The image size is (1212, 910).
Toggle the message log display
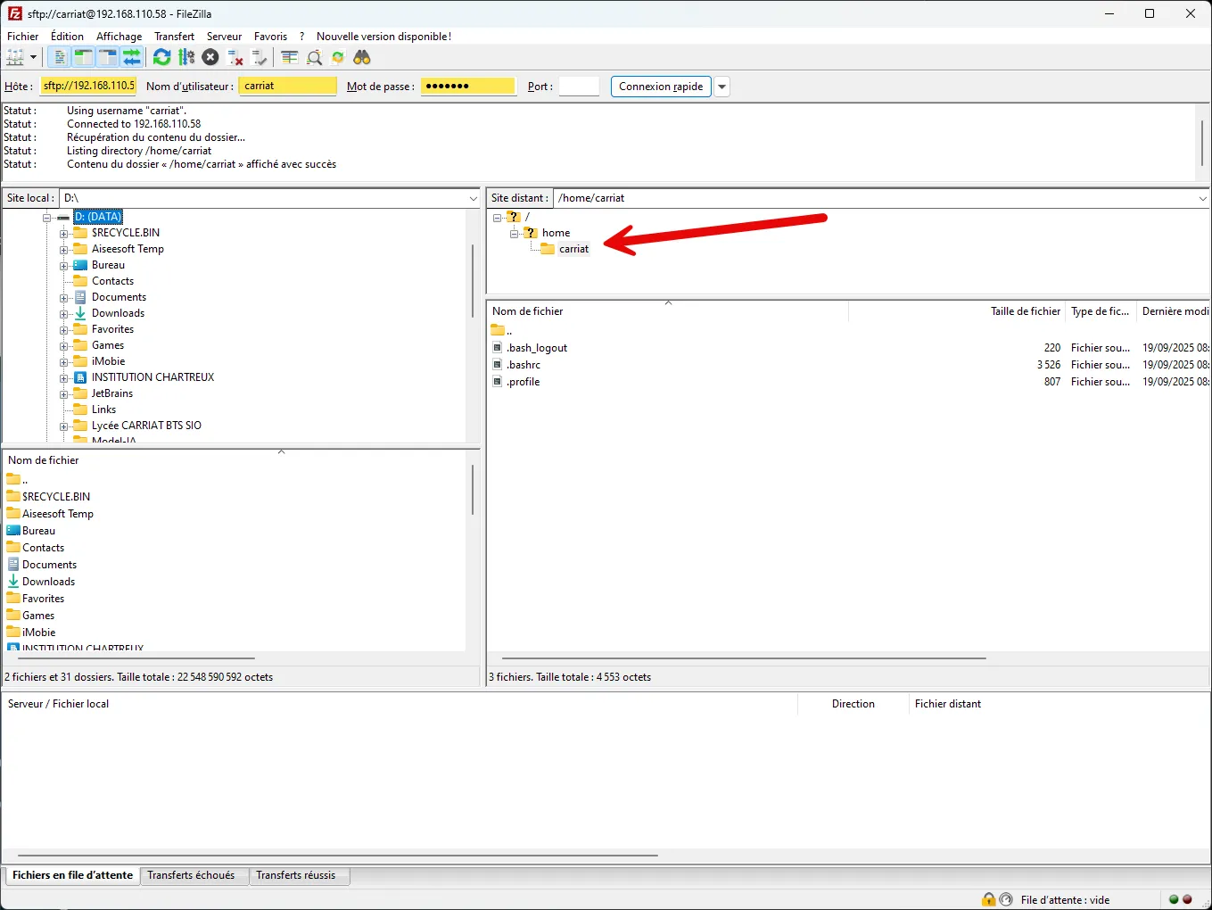click(59, 57)
